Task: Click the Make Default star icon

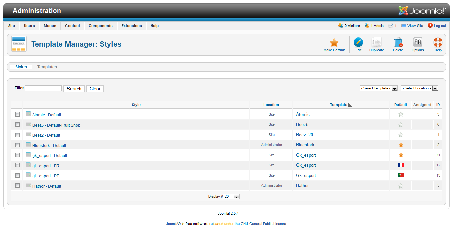Action: 334,43
